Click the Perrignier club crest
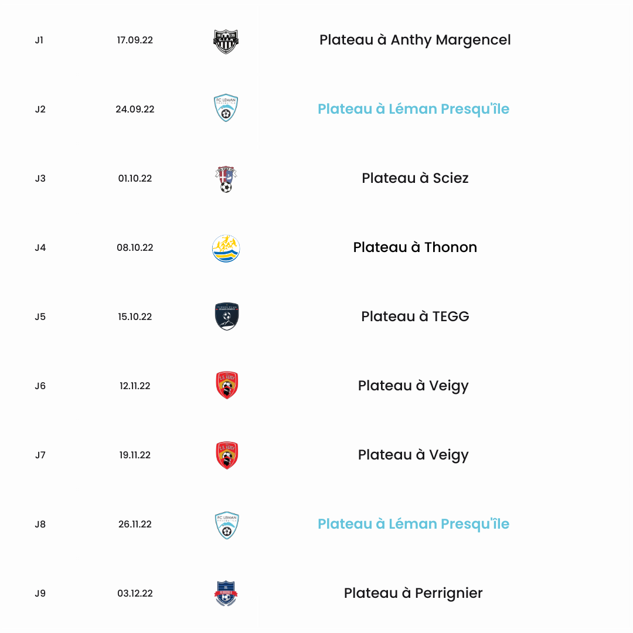 [226, 593]
